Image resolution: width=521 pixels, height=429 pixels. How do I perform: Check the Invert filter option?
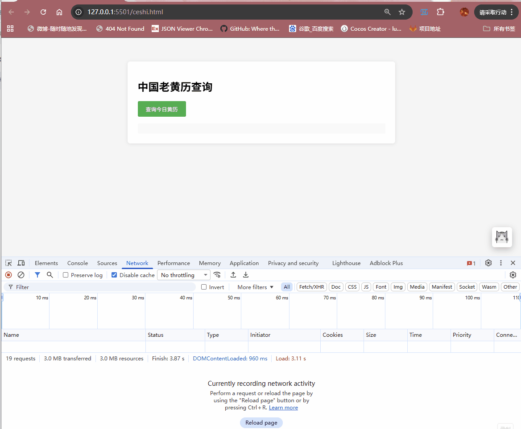(x=203, y=286)
